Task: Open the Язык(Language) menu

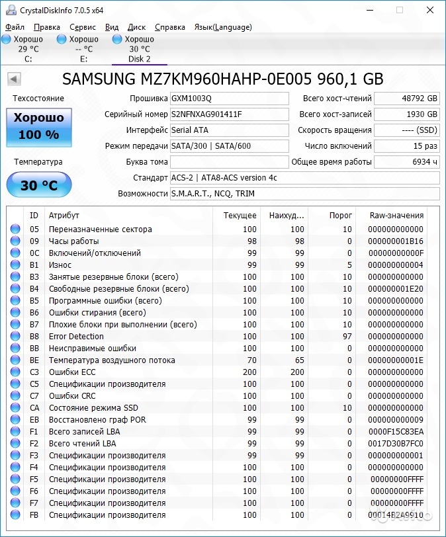Action: tap(223, 27)
